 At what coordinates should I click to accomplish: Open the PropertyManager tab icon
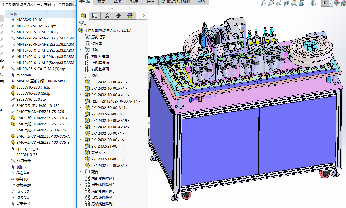(95, 16)
